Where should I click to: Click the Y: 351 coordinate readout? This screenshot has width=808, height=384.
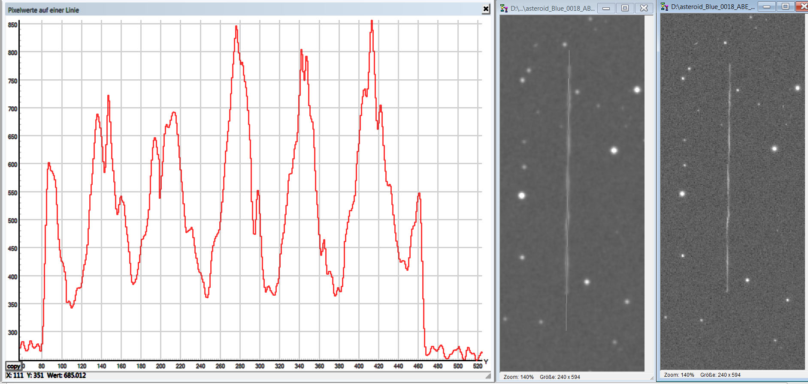click(x=35, y=375)
